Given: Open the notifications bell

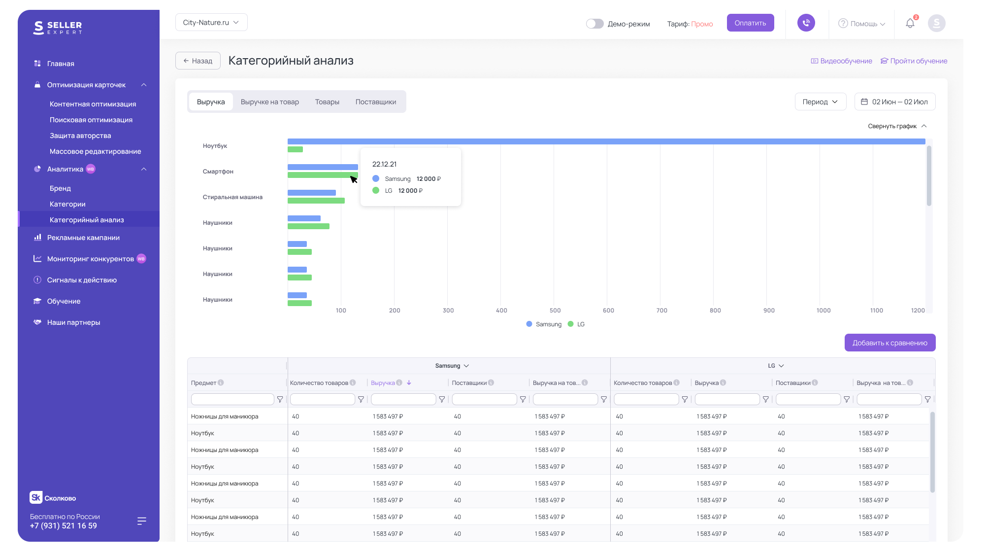Looking at the screenshot, I should [x=910, y=23].
